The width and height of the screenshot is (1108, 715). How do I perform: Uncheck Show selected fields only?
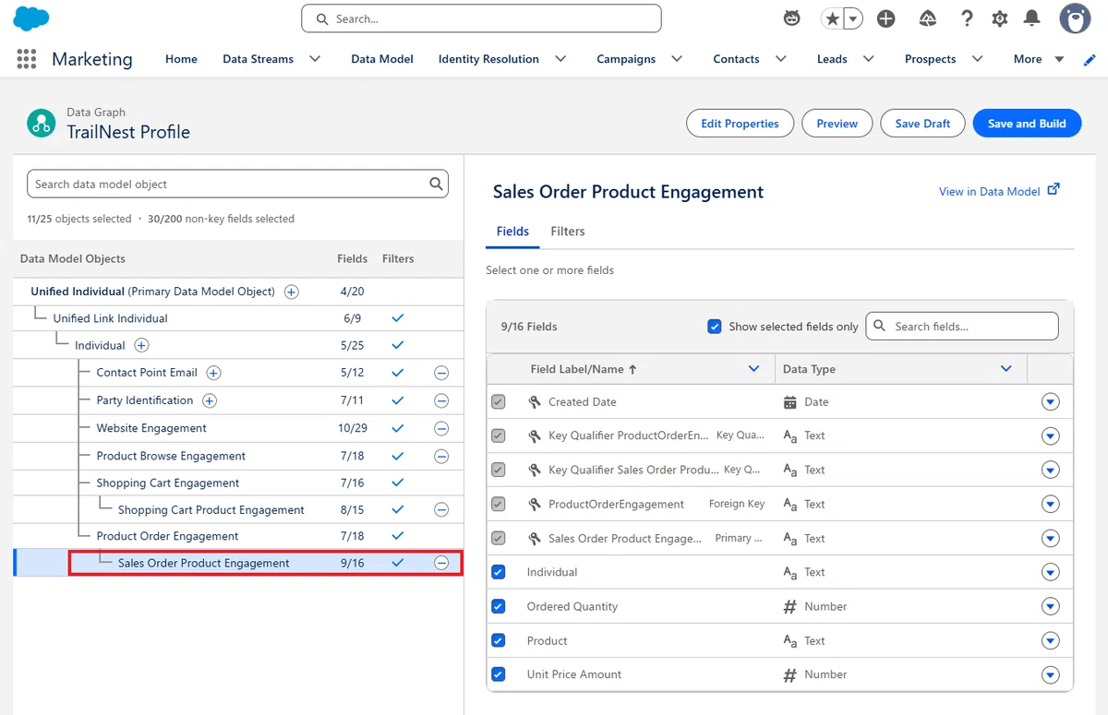pos(714,327)
